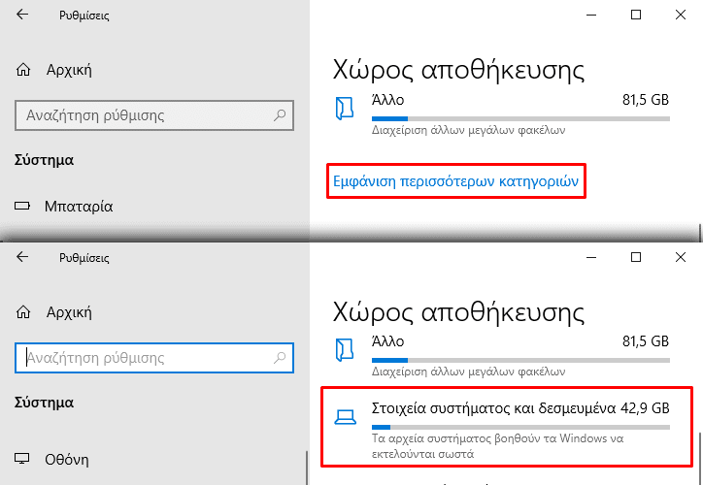Click the Μπαταρία battery icon in the sidebar
The width and height of the screenshot is (703, 485).
(22, 206)
